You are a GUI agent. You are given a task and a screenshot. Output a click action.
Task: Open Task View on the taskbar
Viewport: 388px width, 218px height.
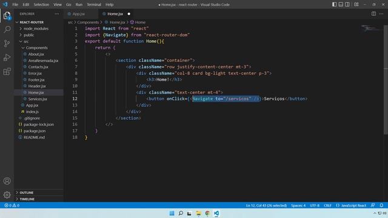(x=189, y=213)
